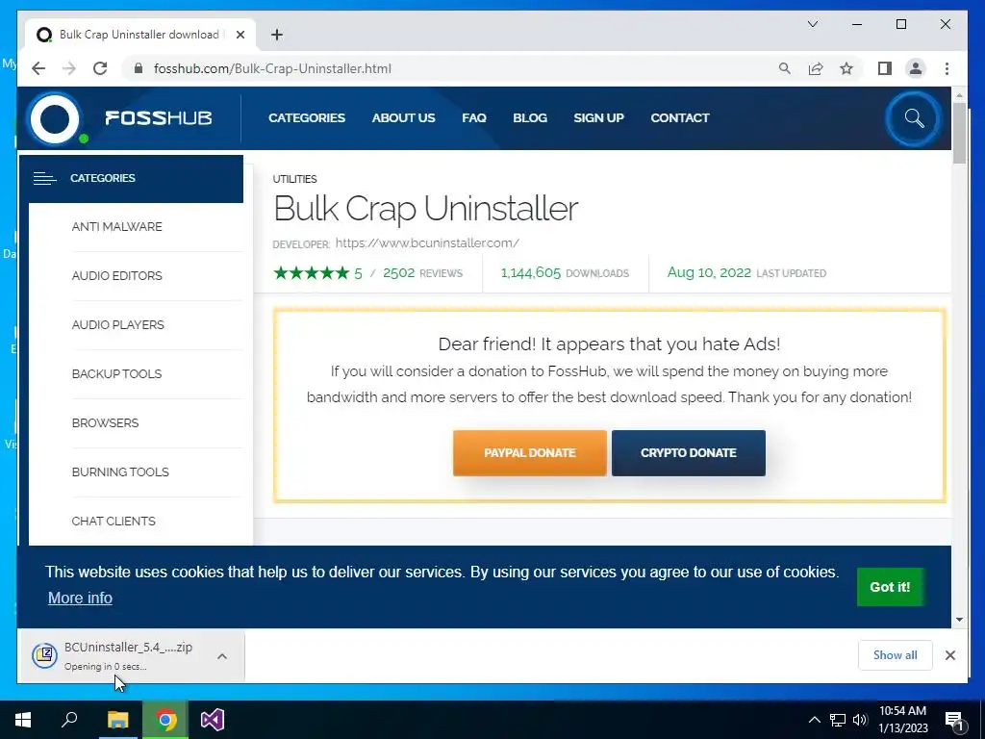Select the ANTI MALWARE category

coord(116,227)
